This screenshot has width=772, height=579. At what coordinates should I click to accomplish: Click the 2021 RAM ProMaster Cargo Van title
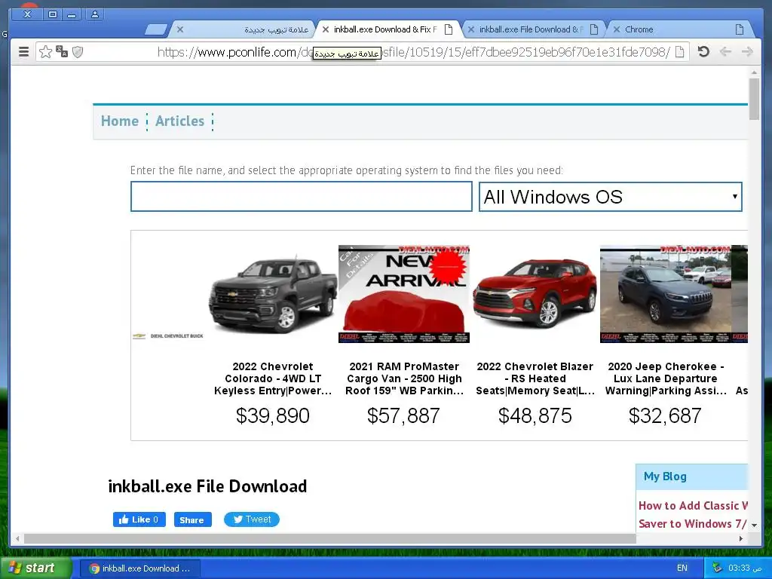pyautogui.click(x=404, y=378)
